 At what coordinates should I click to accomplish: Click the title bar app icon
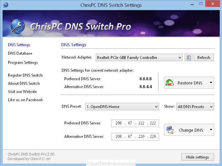pos(6,5)
